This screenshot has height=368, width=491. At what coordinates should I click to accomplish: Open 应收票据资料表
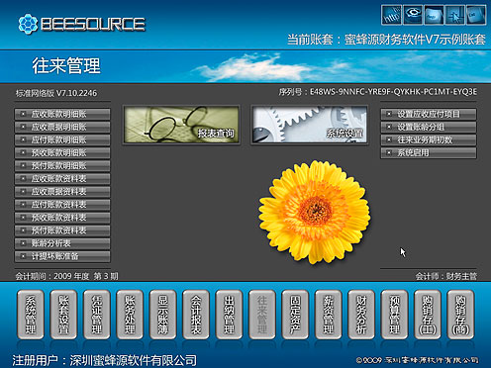click(62, 192)
